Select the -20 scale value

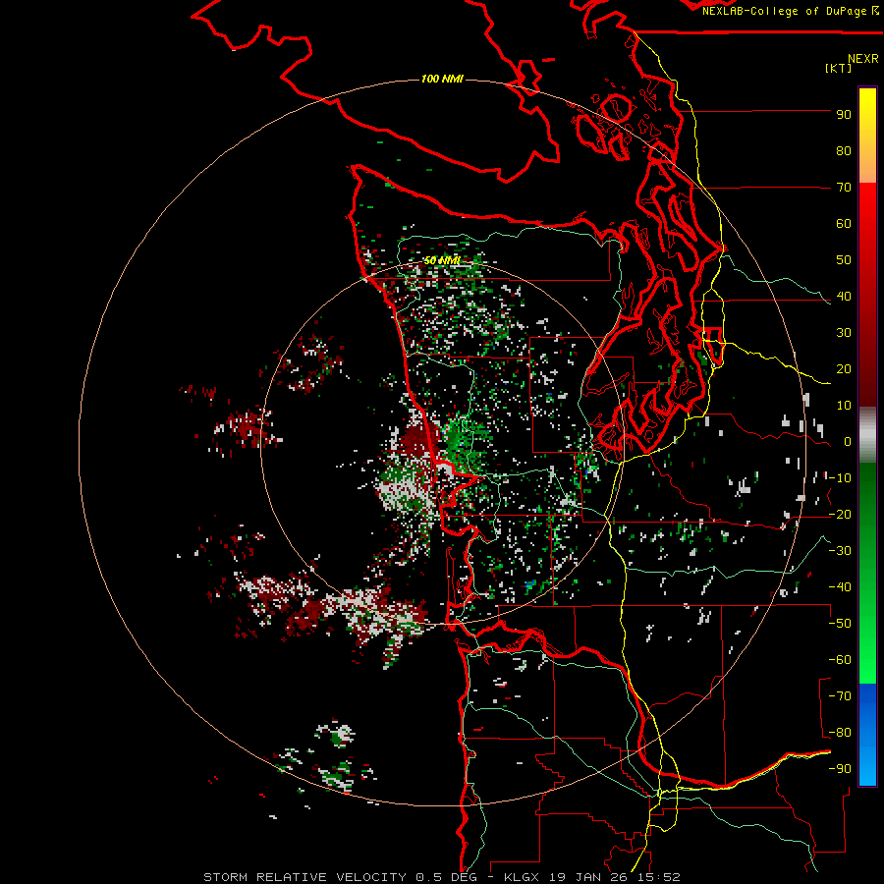[840, 515]
